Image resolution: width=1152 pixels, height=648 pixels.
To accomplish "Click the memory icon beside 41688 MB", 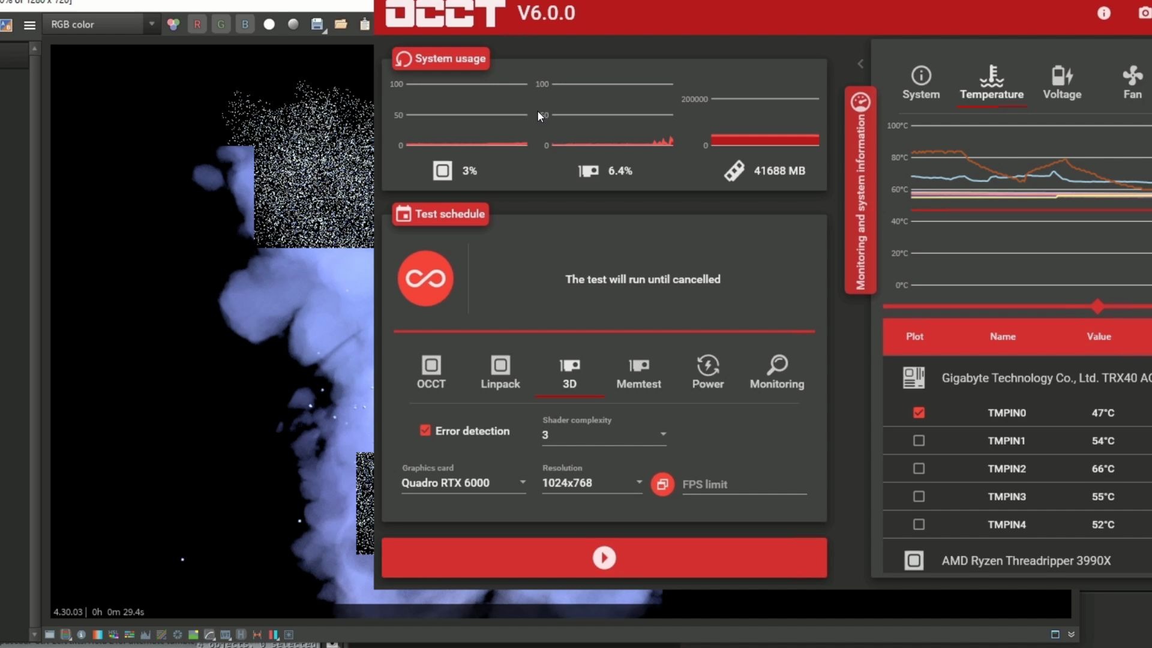I will click(x=734, y=171).
